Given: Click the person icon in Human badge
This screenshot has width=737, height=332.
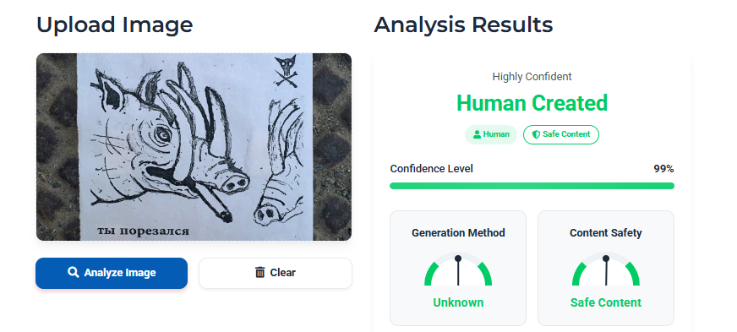Looking at the screenshot, I should tap(477, 134).
